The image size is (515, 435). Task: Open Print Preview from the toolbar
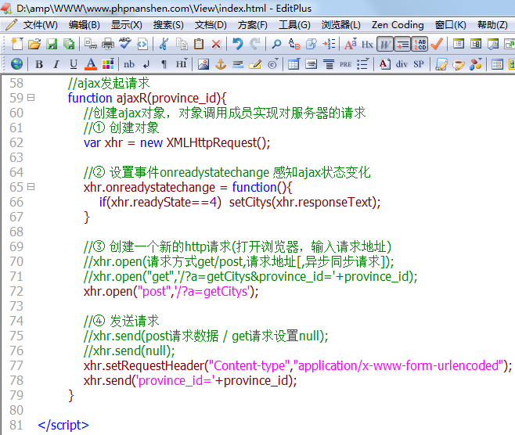[90, 44]
